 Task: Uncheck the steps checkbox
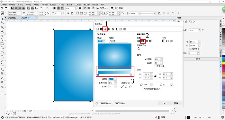(146, 59)
